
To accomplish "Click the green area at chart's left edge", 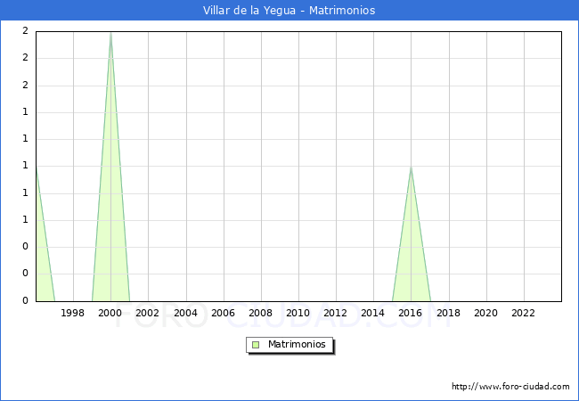I will pyautogui.click(x=42, y=266).
